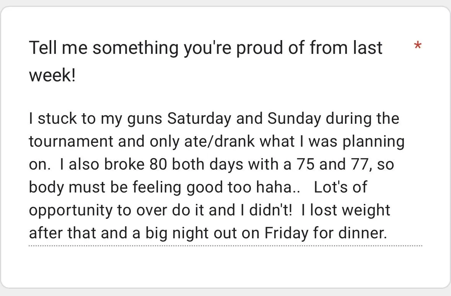Click the word 'tournament' in the response
The width and height of the screenshot is (451, 296).
point(71,142)
